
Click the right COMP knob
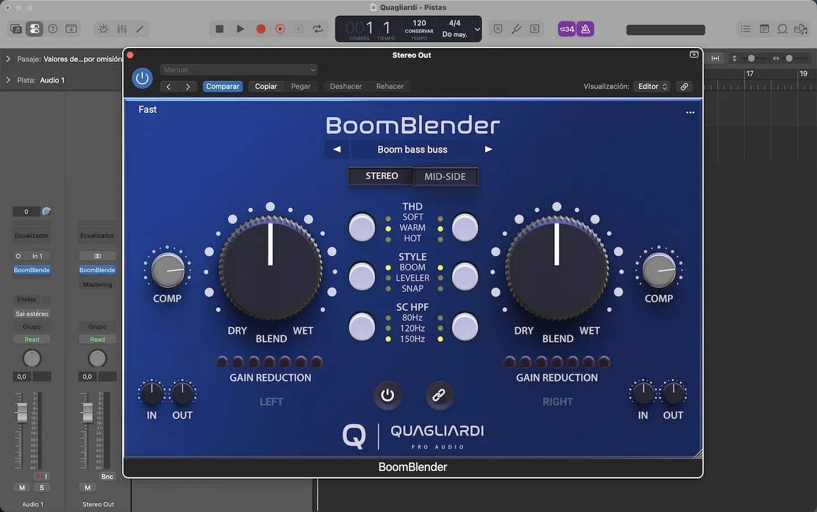(x=659, y=270)
